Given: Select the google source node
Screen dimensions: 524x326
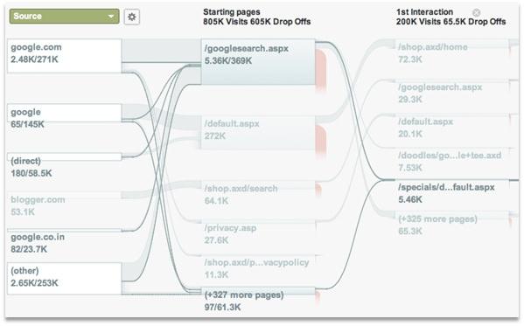Looking at the screenshot, I should pos(65,113).
